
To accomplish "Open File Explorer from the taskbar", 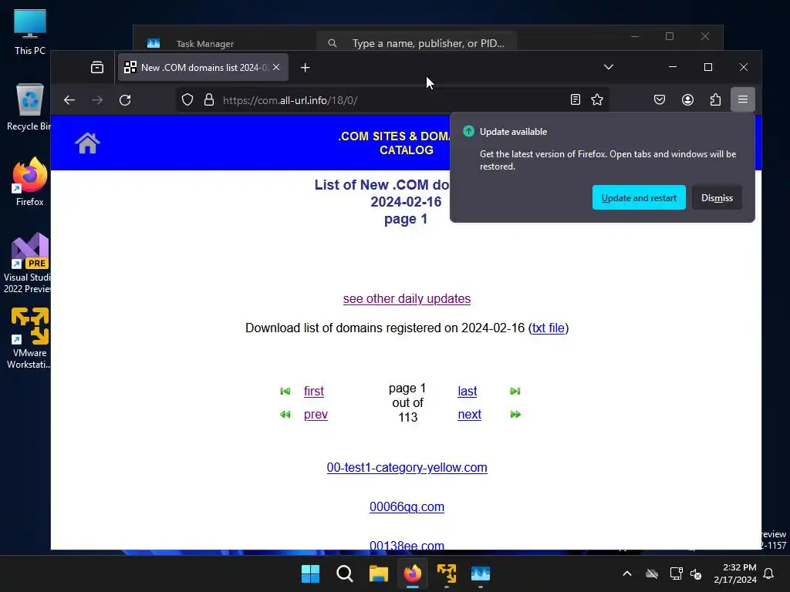I will (378, 573).
